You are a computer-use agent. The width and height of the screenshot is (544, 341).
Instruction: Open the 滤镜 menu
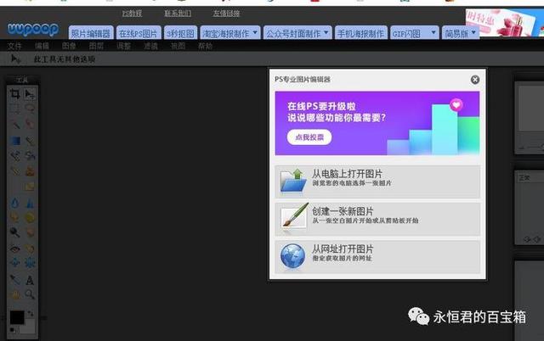pyautogui.click(x=150, y=46)
